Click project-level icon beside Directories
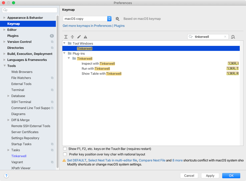 coord(52,48)
